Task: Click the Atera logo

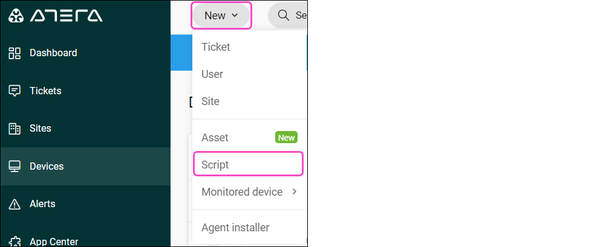Action: (x=55, y=16)
